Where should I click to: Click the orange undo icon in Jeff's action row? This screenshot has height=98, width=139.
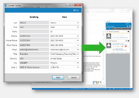pyautogui.click(x=118, y=47)
